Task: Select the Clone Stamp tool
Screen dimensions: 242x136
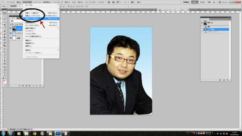Action: tap(5, 37)
